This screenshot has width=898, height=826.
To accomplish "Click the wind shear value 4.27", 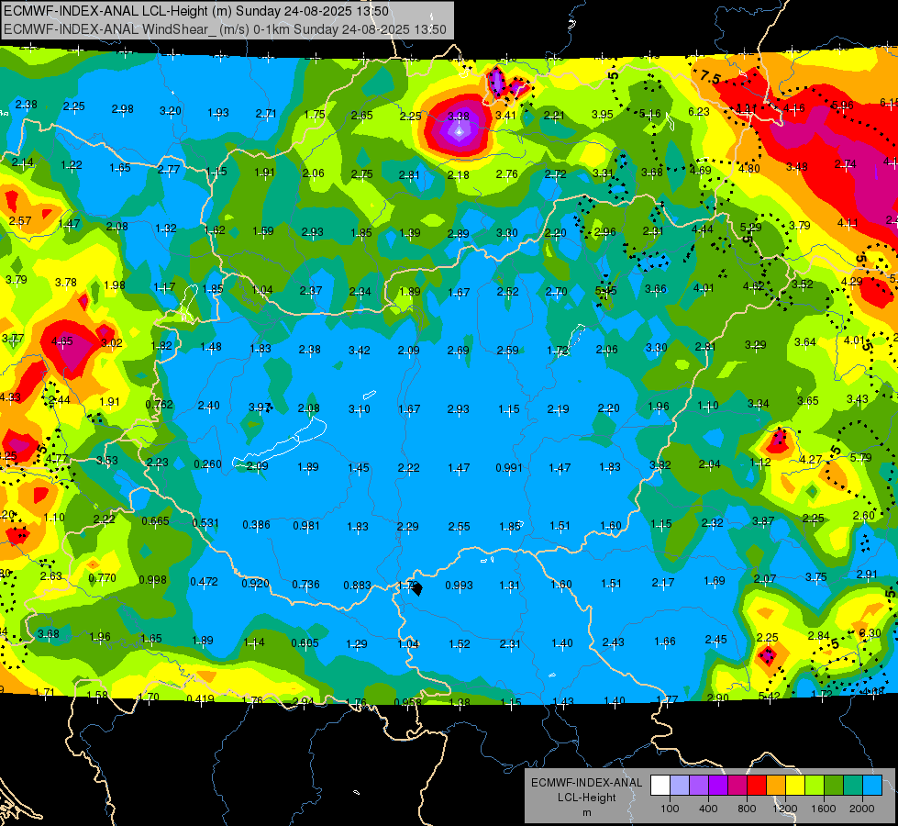I will click(810, 459).
